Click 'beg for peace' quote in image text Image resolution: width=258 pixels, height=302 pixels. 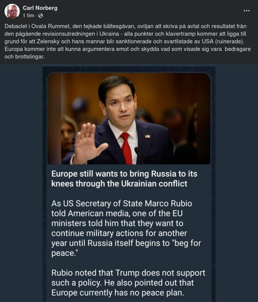pyautogui.click(x=126, y=248)
